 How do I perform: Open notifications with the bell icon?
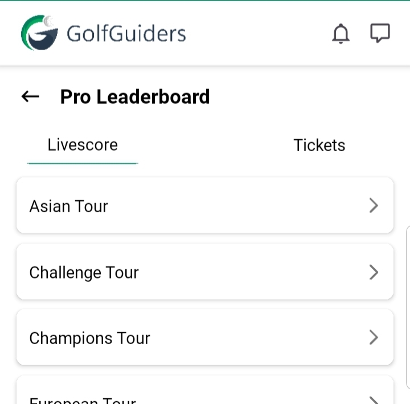click(x=341, y=34)
